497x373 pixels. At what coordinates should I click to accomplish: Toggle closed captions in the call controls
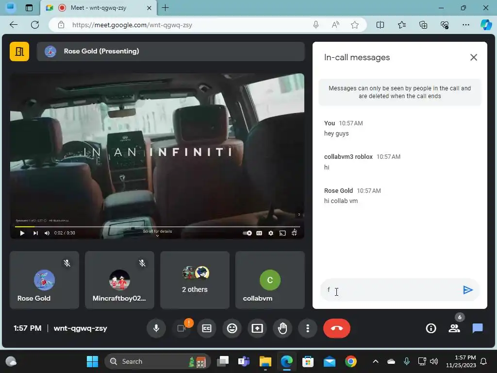[x=207, y=328]
